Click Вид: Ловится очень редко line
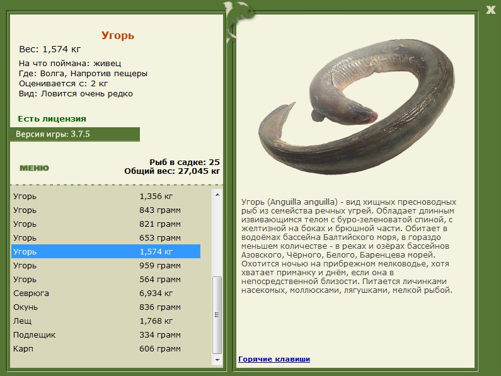 [x=76, y=94]
